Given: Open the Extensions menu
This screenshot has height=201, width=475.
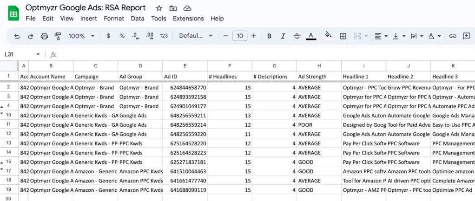Looking at the screenshot, I should coord(188,19).
